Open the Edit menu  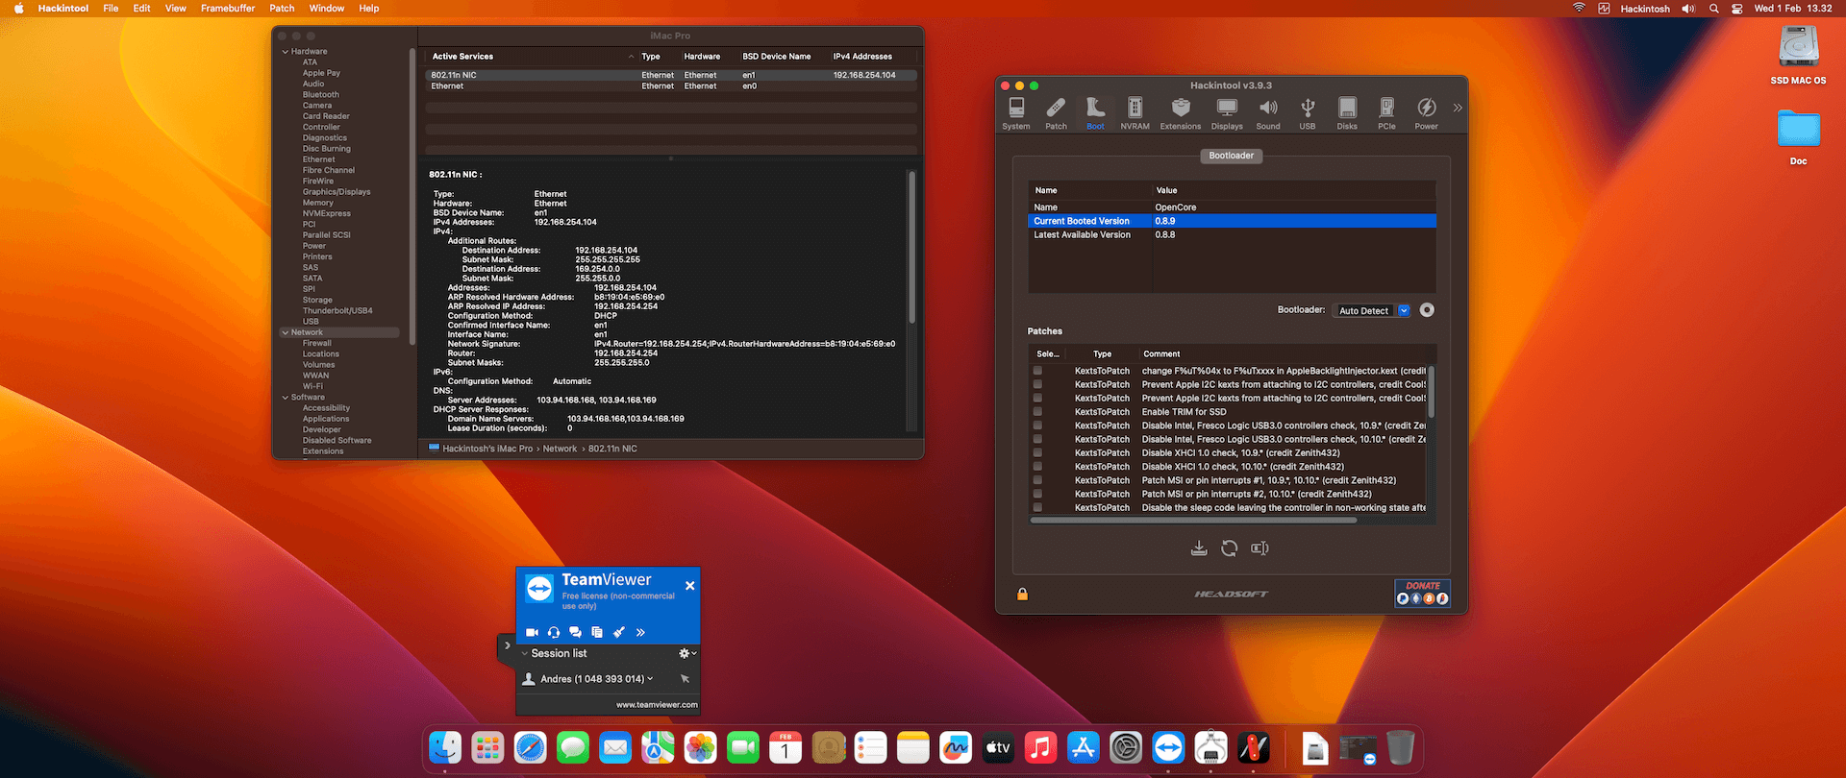(141, 9)
